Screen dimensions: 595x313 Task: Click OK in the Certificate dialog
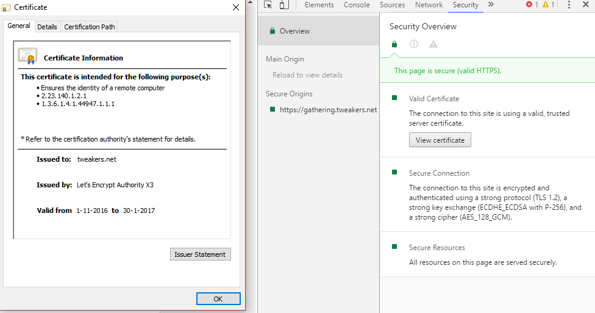click(x=218, y=299)
